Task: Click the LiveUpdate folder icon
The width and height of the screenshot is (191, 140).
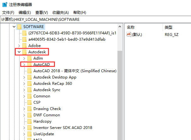Action: click(x=30, y=134)
